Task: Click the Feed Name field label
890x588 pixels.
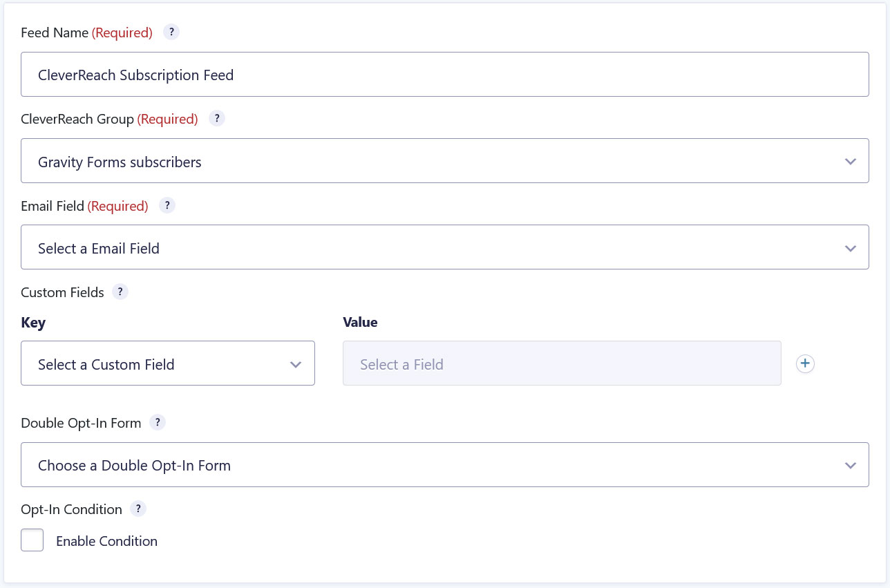Action: click(55, 32)
